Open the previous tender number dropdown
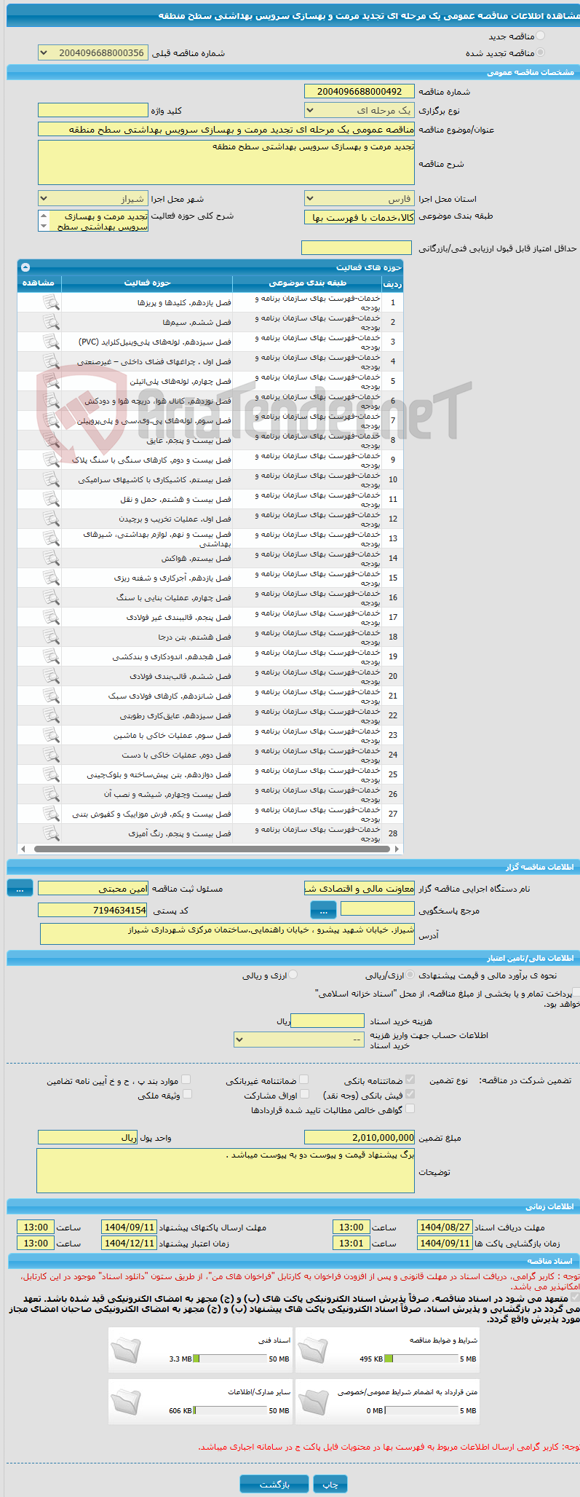The width and height of the screenshot is (580, 1497). (92, 53)
